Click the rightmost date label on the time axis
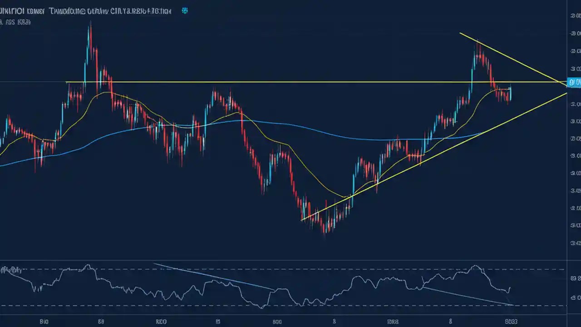The width and height of the screenshot is (581, 327). (511, 322)
